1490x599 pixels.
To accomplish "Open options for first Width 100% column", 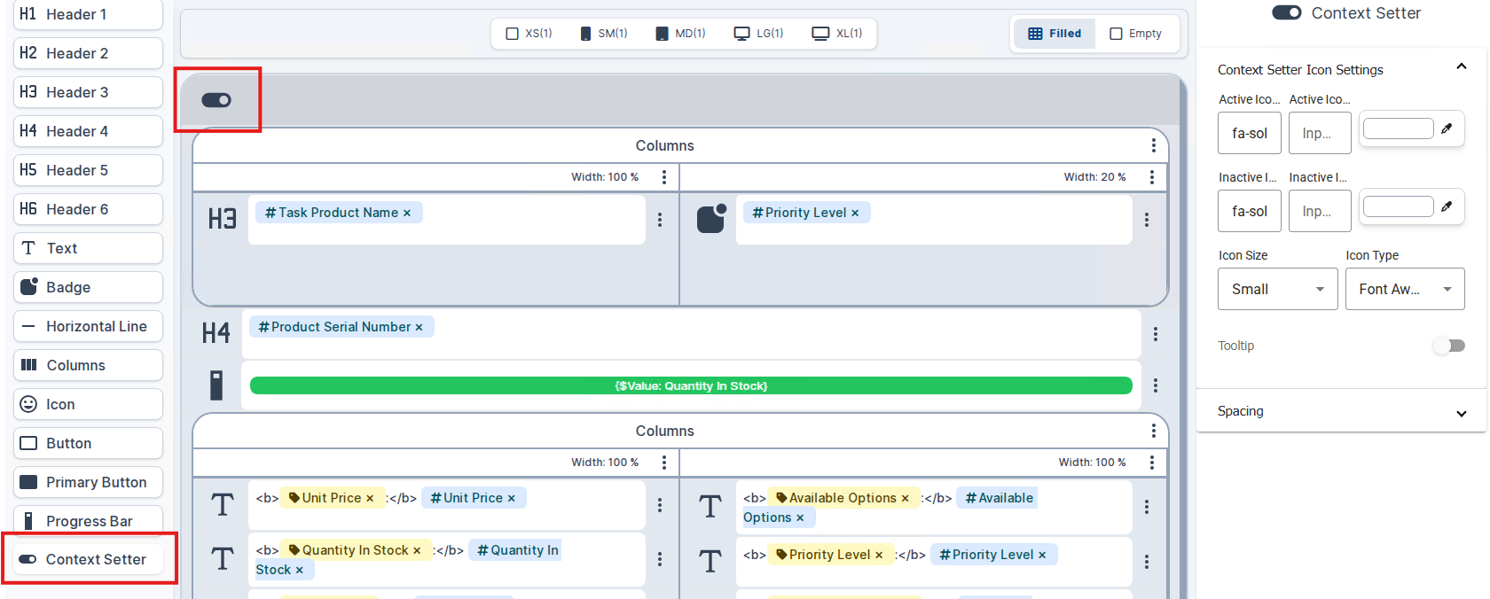I will tap(663, 177).
